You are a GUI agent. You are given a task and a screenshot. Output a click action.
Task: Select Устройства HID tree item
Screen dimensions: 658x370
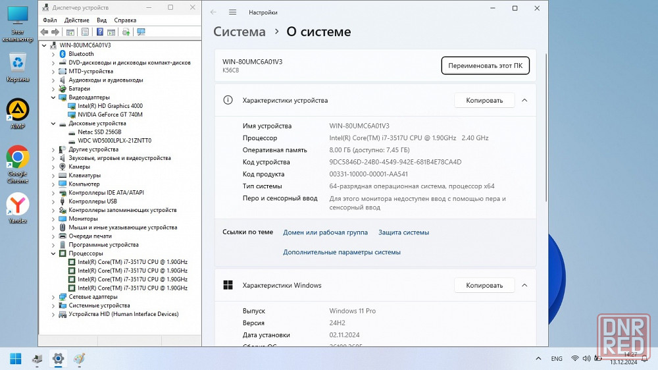(124, 314)
